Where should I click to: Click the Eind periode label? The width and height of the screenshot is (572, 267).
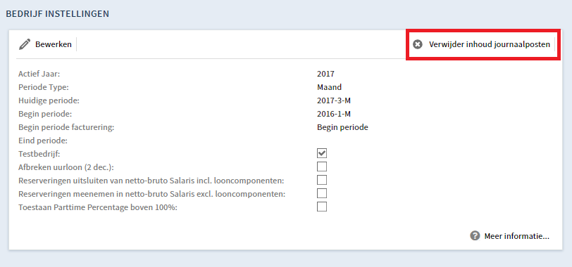(44, 141)
